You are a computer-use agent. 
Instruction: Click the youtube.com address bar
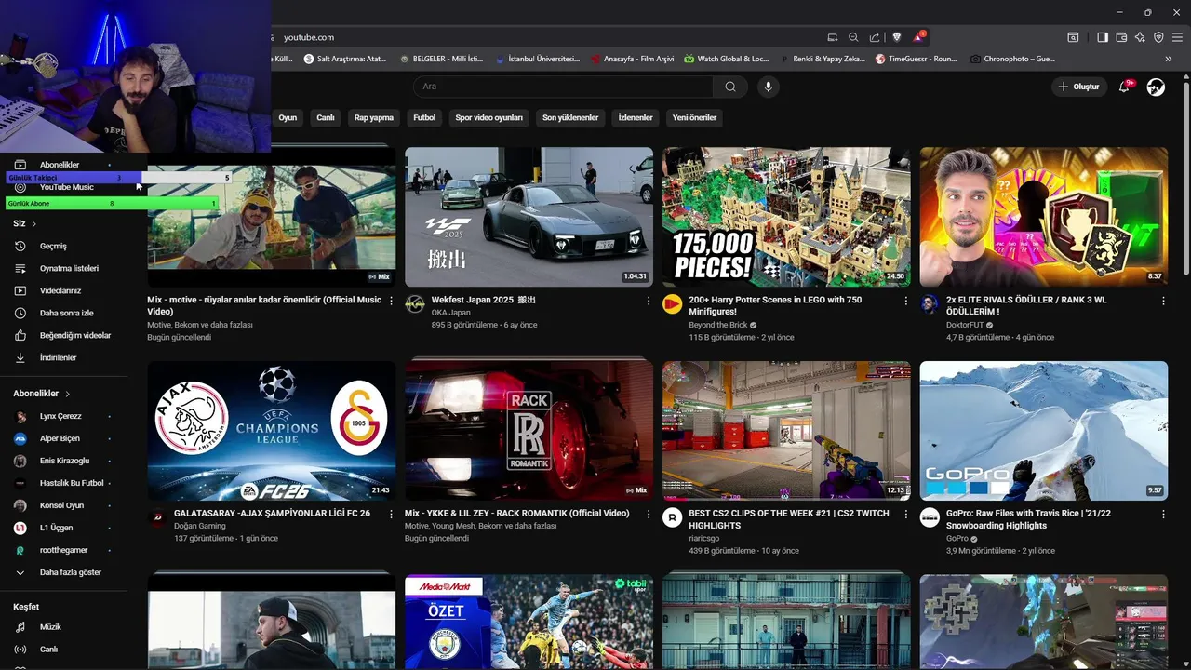pos(549,37)
